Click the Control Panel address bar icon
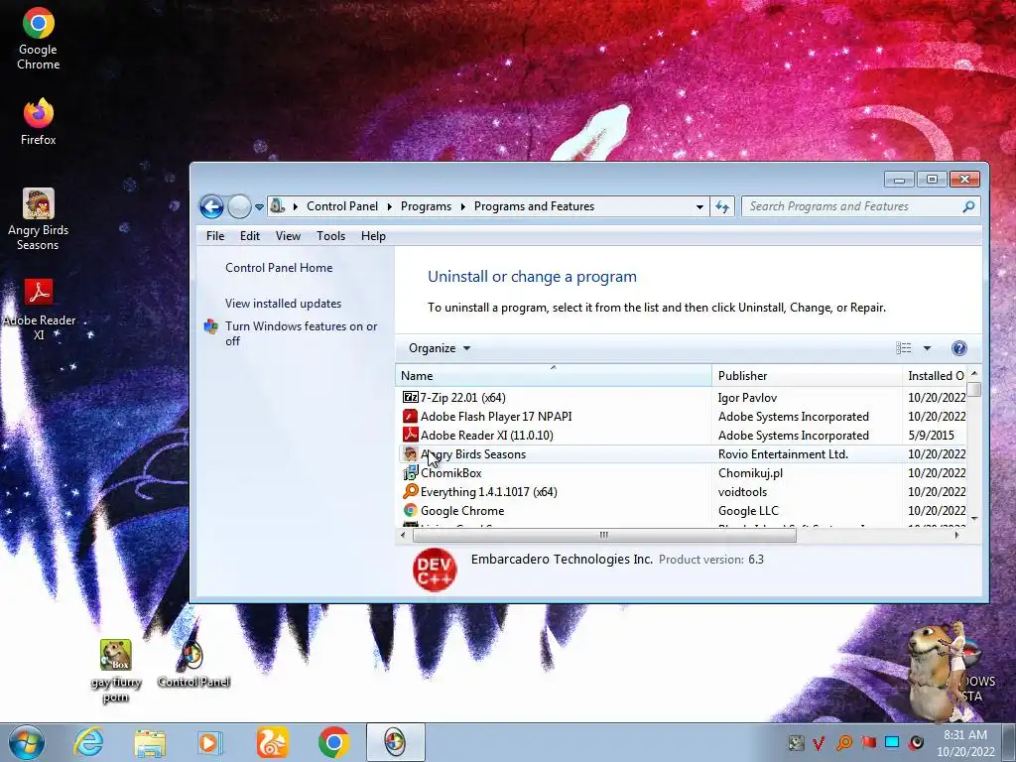This screenshot has width=1016, height=762. point(278,206)
